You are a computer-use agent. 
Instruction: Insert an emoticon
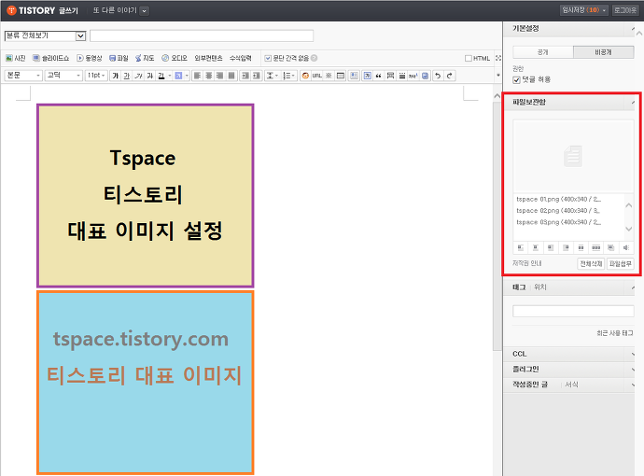click(305, 76)
